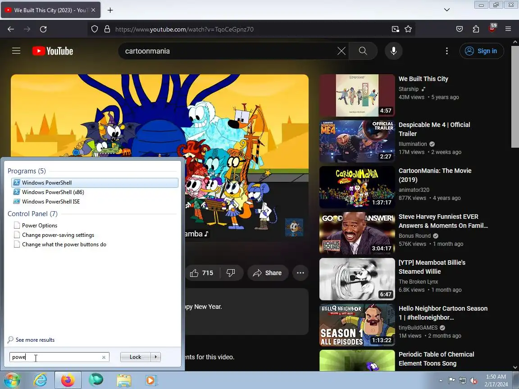The height and width of the screenshot is (389, 519).
Task: Go to the YouTube home logo
Action: (x=53, y=51)
